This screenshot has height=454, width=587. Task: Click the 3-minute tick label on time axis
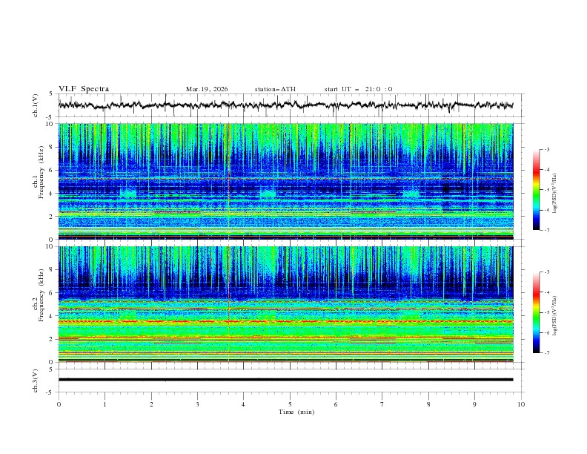pyautogui.click(x=197, y=404)
